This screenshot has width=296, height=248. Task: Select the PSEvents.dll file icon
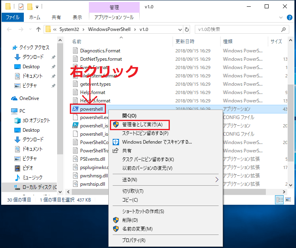coord(75,159)
